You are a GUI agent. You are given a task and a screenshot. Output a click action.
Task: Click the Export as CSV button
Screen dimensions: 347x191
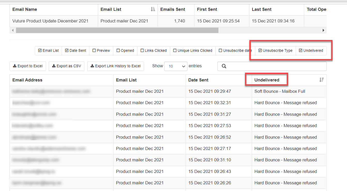pyautogui.click(x=66, y=66)
